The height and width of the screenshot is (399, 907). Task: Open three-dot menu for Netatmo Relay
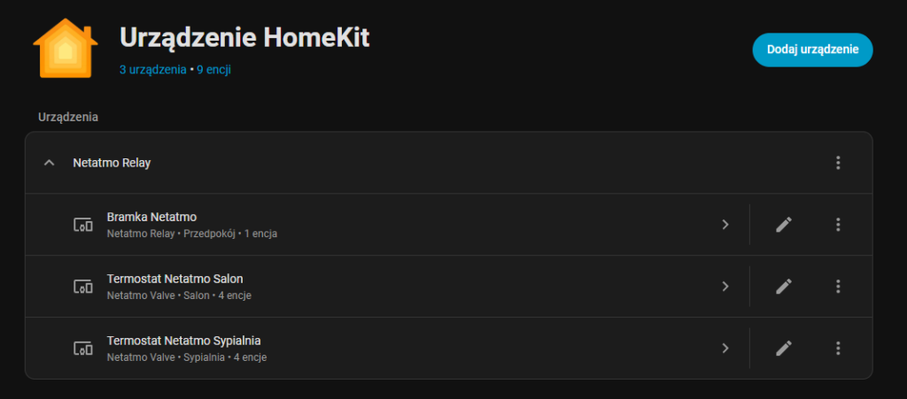click(x=838, y=163)
